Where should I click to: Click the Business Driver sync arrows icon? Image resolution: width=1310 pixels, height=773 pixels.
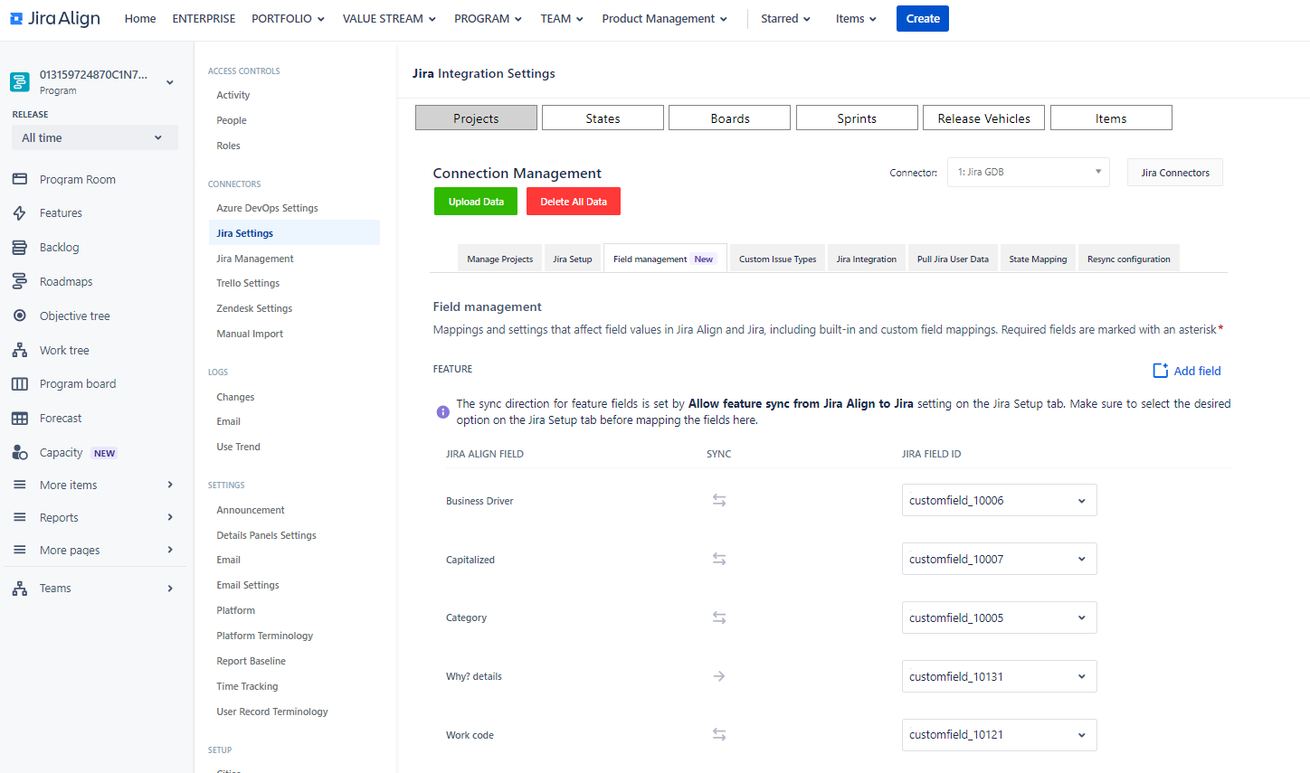click(x=719, y=500)
